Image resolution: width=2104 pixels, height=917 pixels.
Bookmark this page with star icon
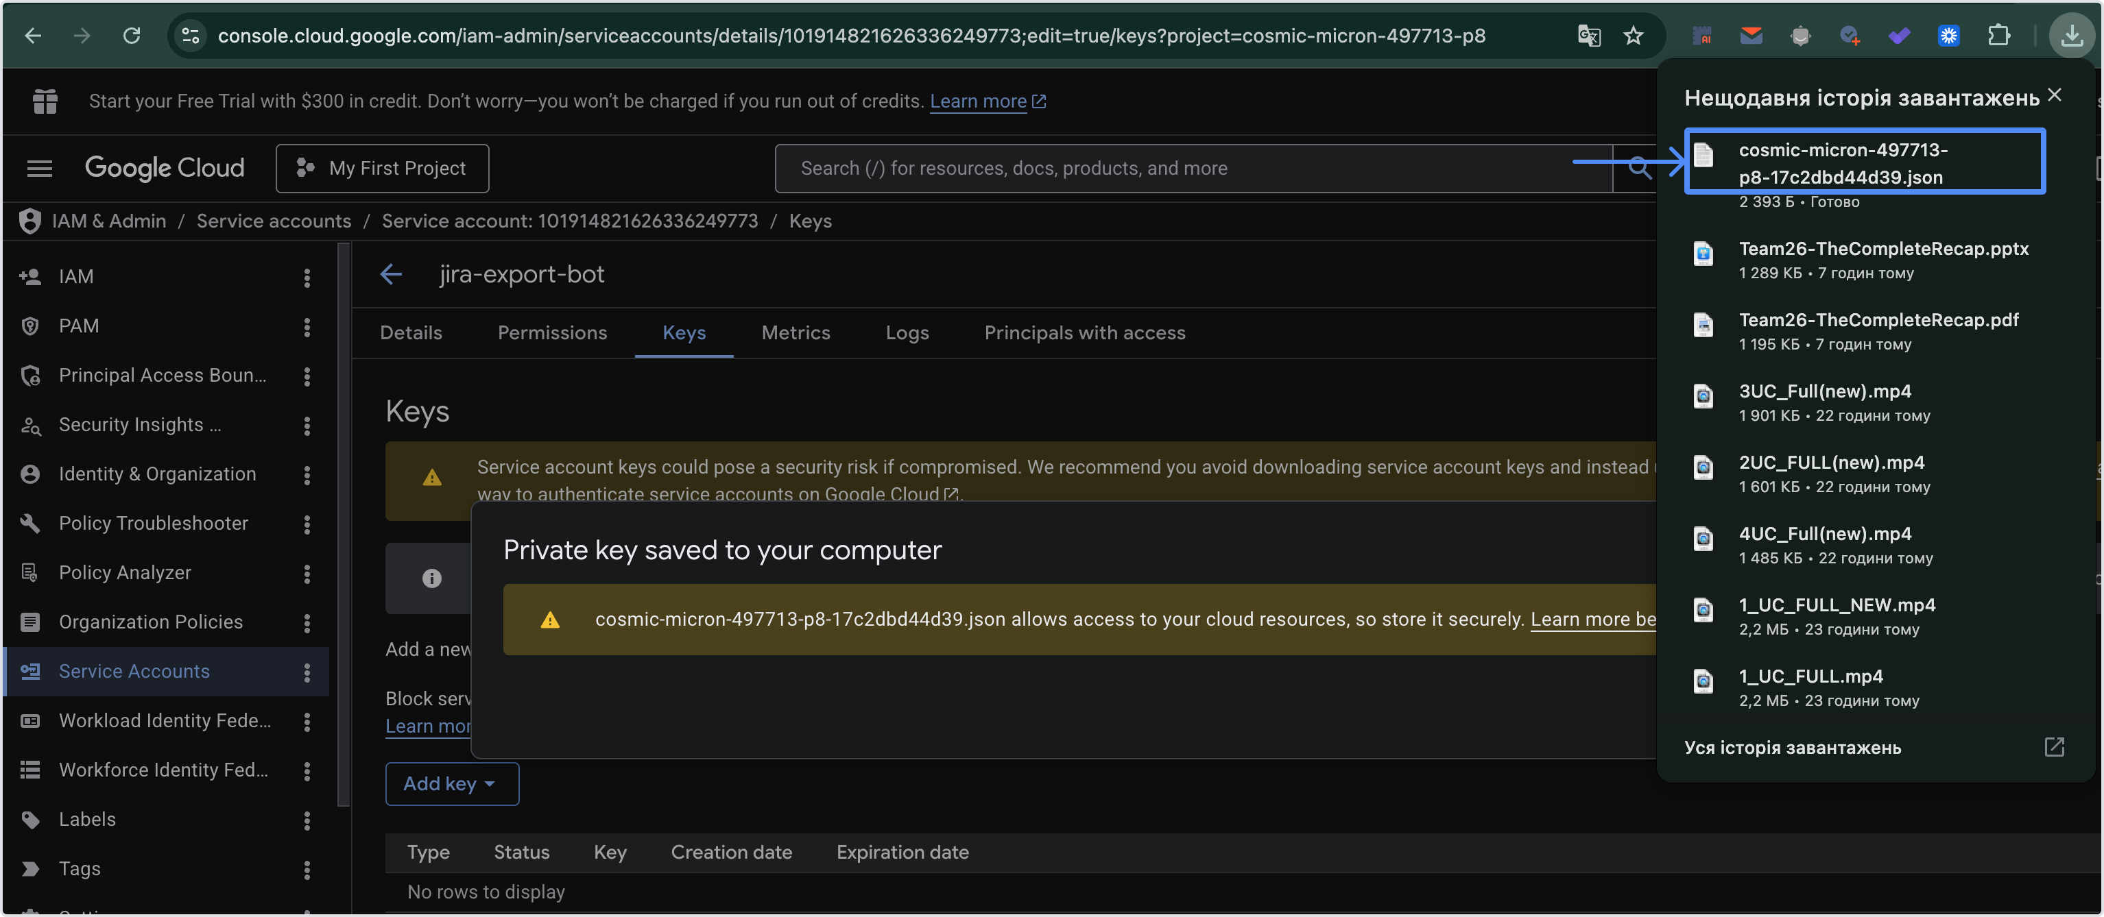pyautogui.click(x=1634, y=35)
